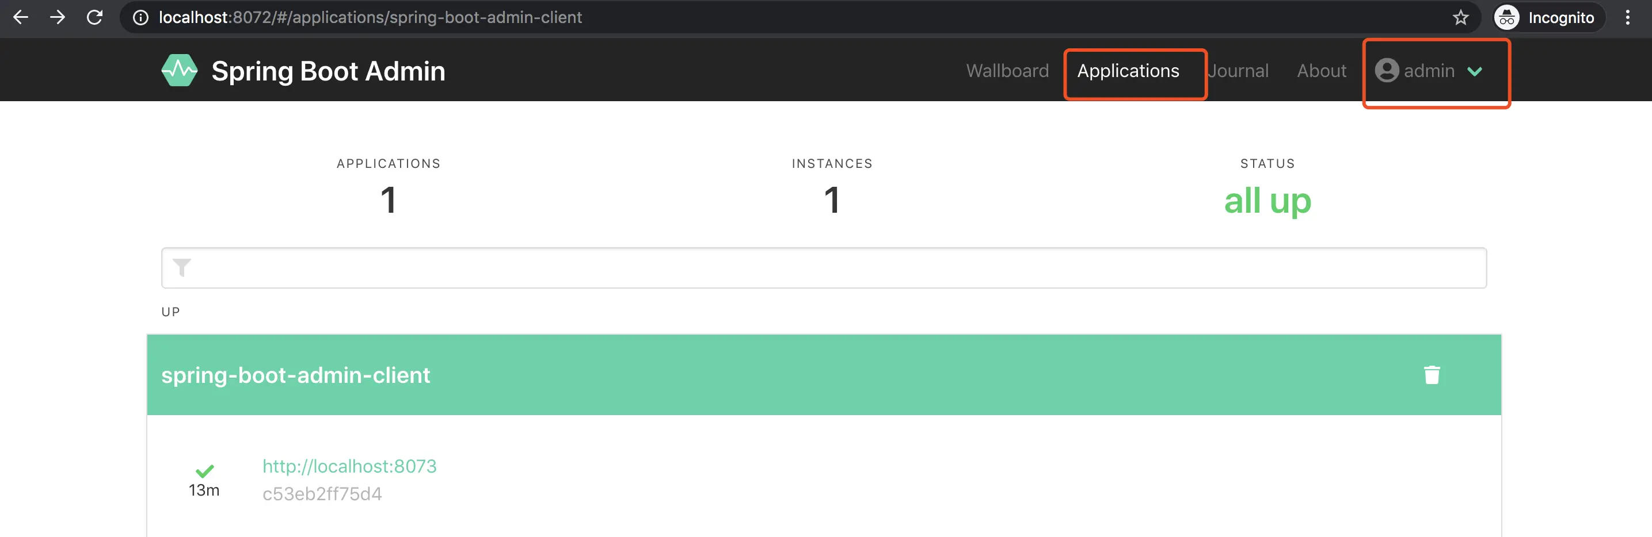Click the Spring Boot Admin hexagon logo
Screen dimensions: 1652x537
[179, 70]
